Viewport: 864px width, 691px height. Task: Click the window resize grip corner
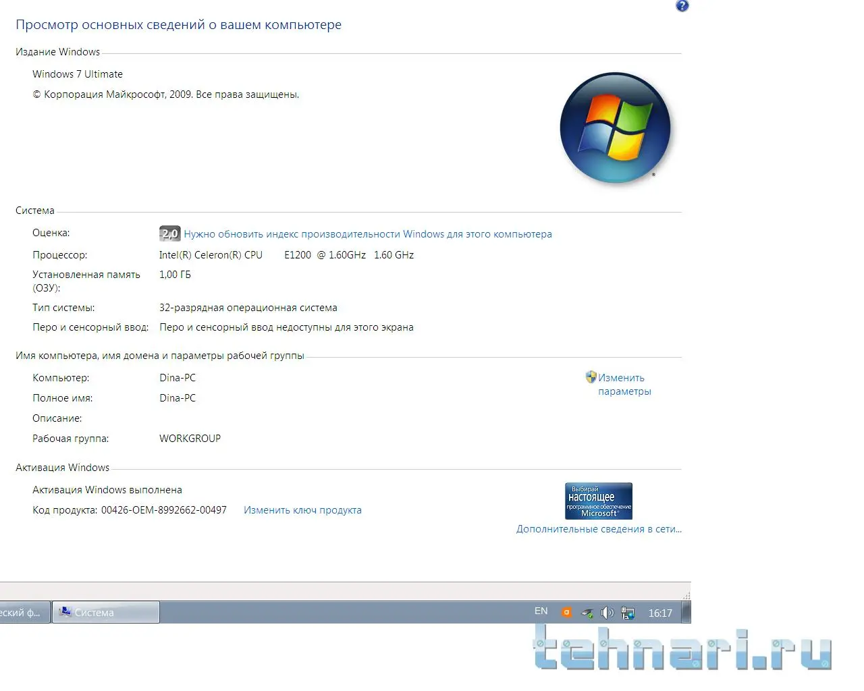[x=686, y=596]
